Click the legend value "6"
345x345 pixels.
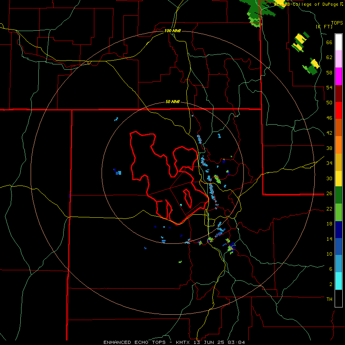pyautogui.click(x=331, y=269)
